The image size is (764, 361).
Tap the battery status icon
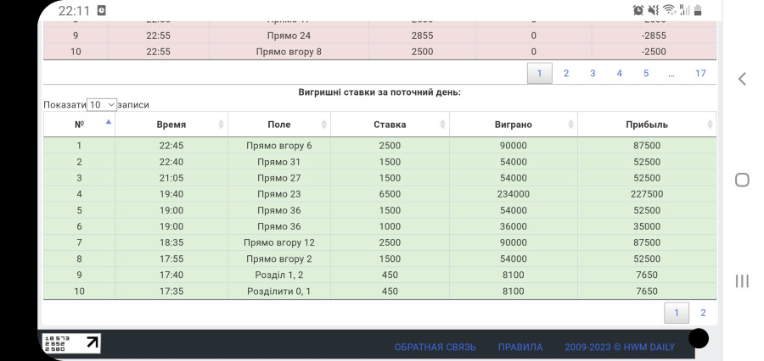coord(699,9)
